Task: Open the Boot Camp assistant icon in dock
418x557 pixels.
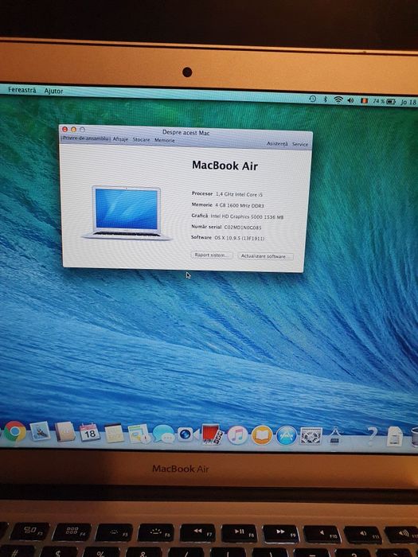Action: coord(335,436)
